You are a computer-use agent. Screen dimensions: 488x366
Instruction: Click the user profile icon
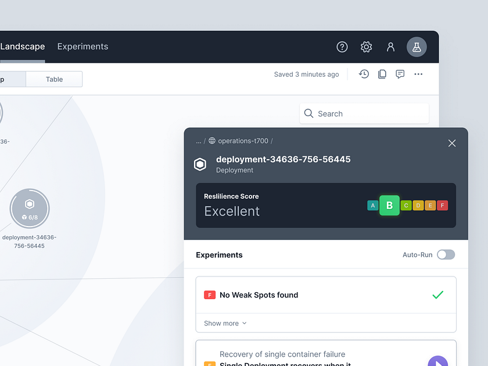click(x=390, y=46)
